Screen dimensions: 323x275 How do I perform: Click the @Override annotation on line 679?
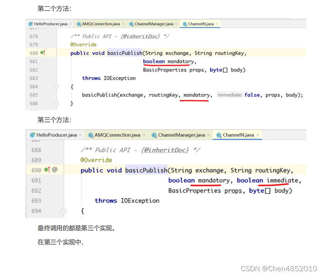[83, 45]
